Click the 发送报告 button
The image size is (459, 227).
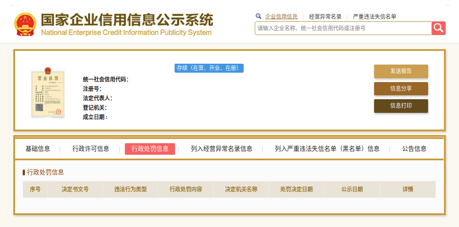(401, 71)
